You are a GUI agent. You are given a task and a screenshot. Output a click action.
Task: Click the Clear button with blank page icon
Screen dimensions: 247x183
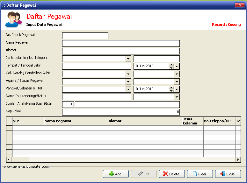click(200, 174)
